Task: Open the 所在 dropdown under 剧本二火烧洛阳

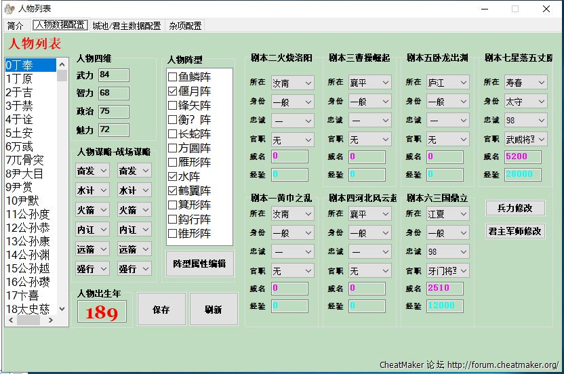Action: click(x=292, y=83)
